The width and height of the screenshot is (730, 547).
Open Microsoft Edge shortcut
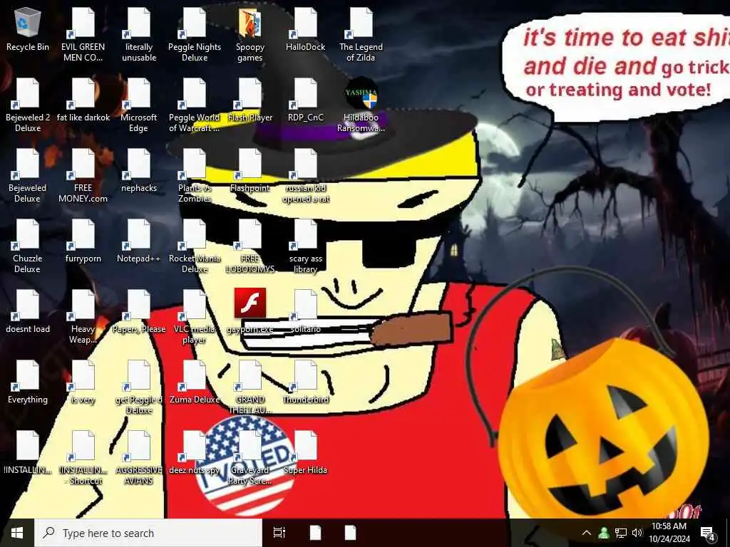coord(139,105)
